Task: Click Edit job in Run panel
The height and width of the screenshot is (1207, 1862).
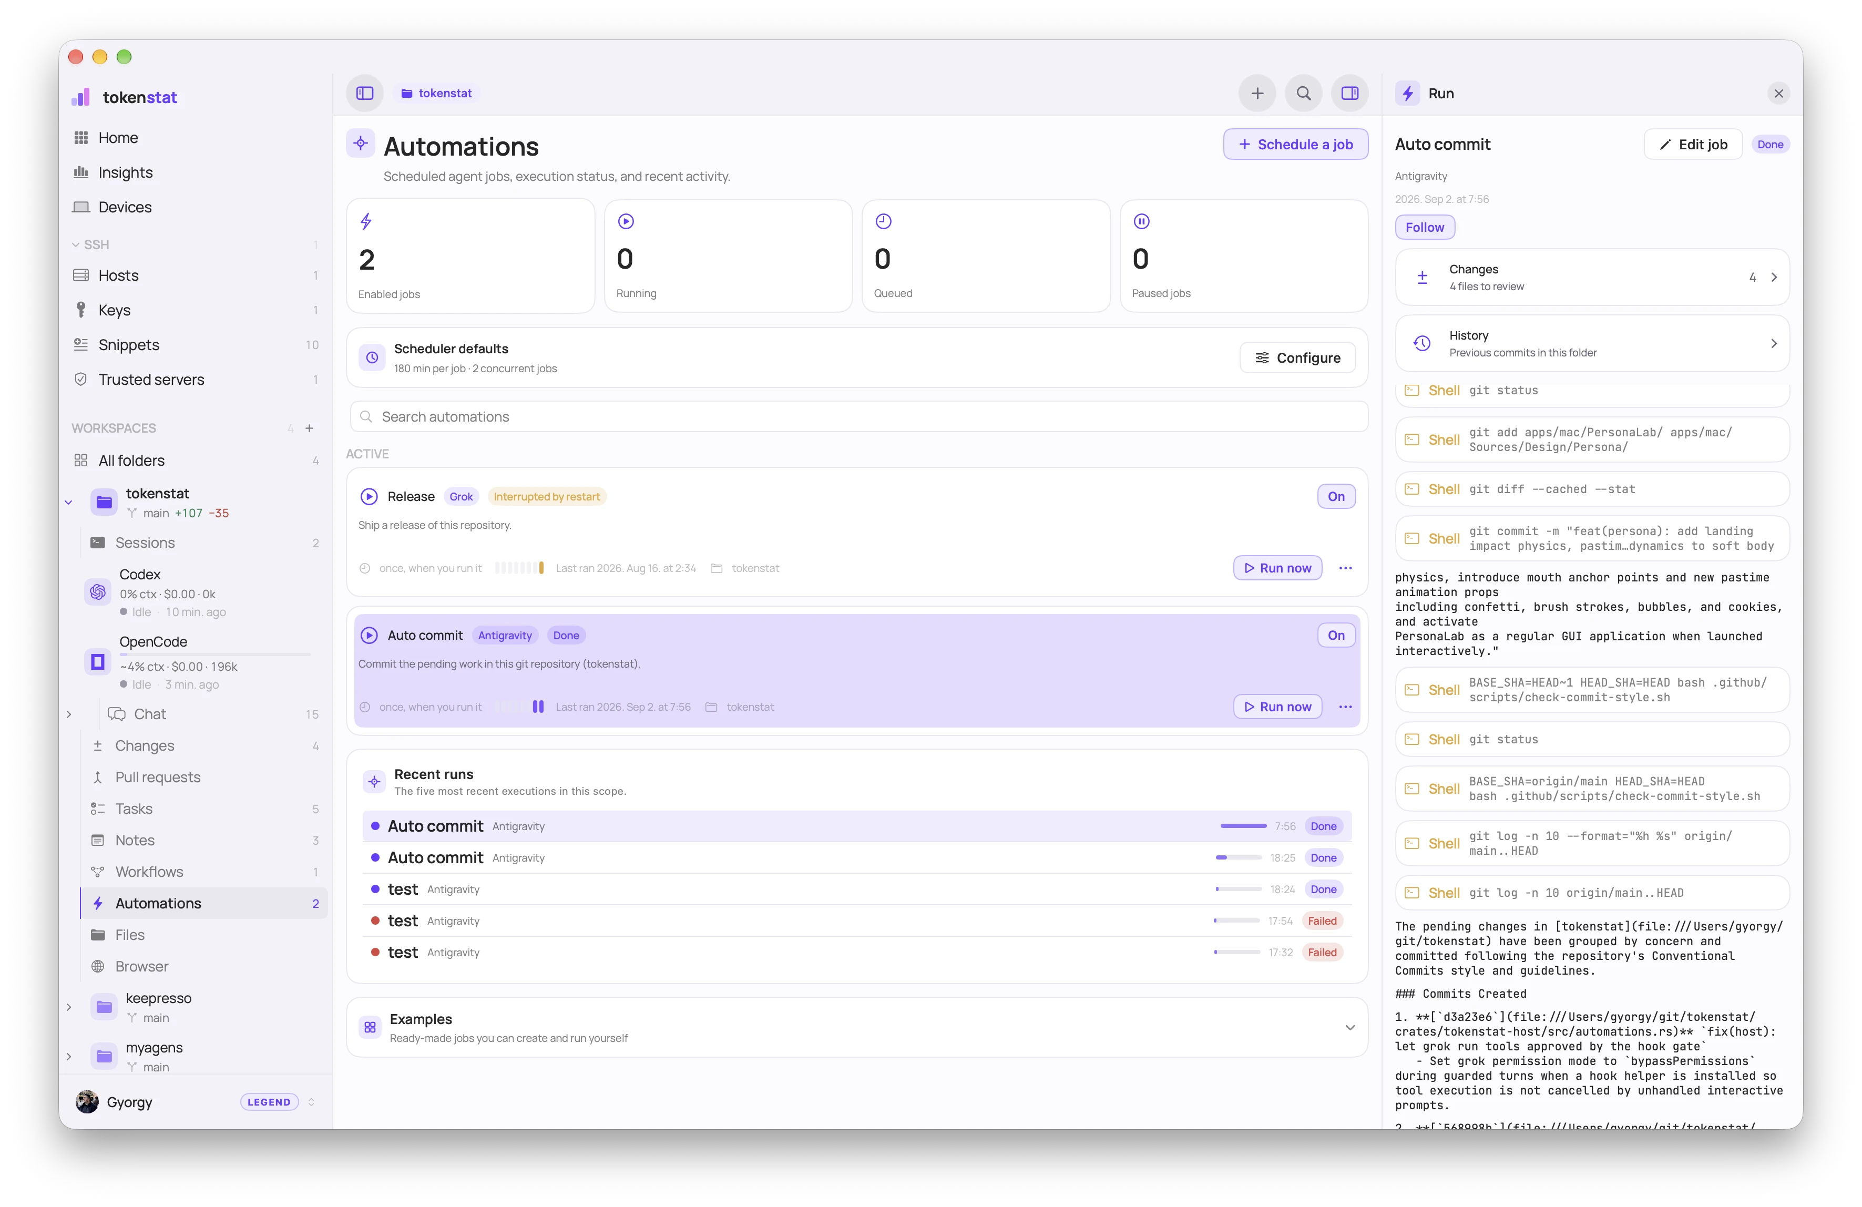Action: coord(1692,144)
